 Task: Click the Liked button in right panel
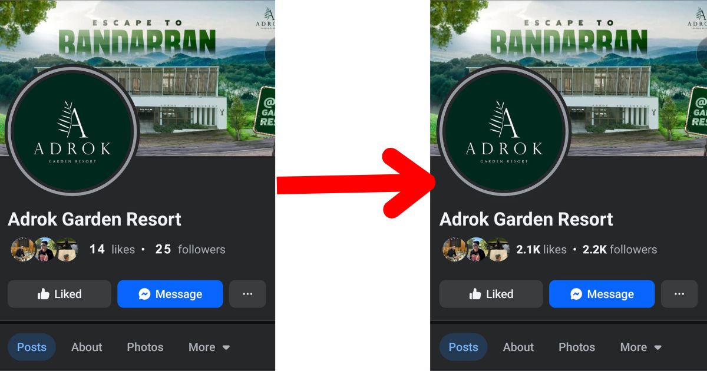(491, 294)
